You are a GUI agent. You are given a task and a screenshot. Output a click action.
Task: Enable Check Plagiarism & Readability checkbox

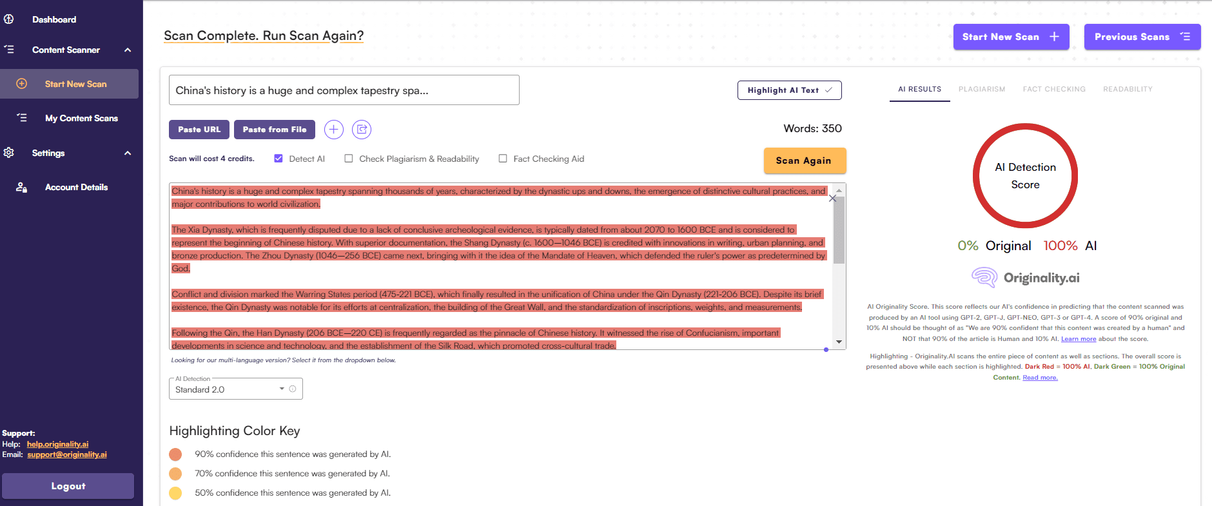pyautogui.click(x=349, y=159)
